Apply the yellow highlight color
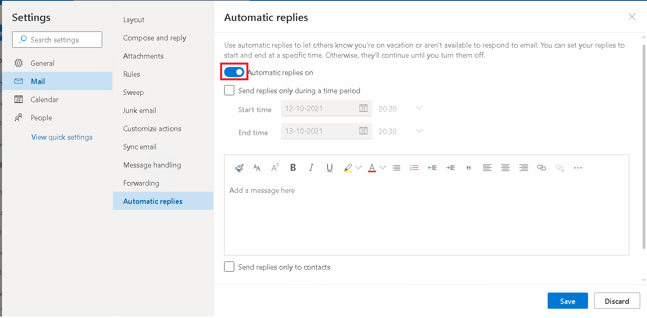 tap(348, 168)
